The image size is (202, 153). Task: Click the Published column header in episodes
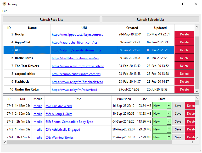124,99
